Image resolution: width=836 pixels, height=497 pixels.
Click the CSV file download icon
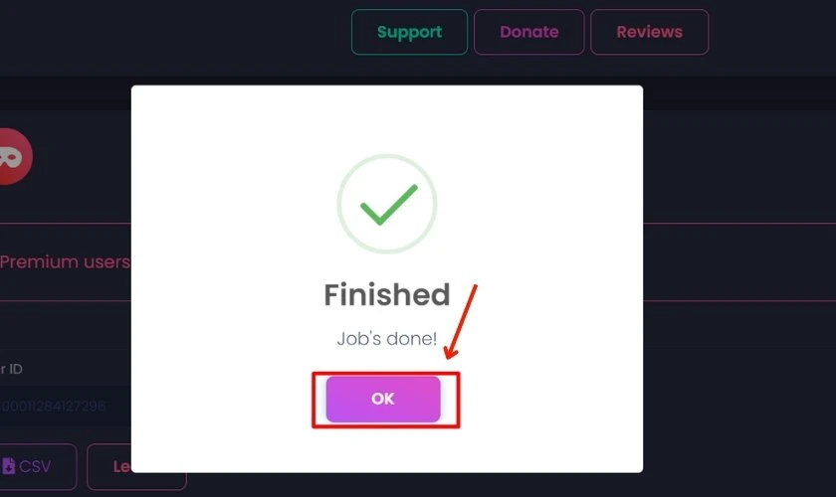(x=9, y=466)
